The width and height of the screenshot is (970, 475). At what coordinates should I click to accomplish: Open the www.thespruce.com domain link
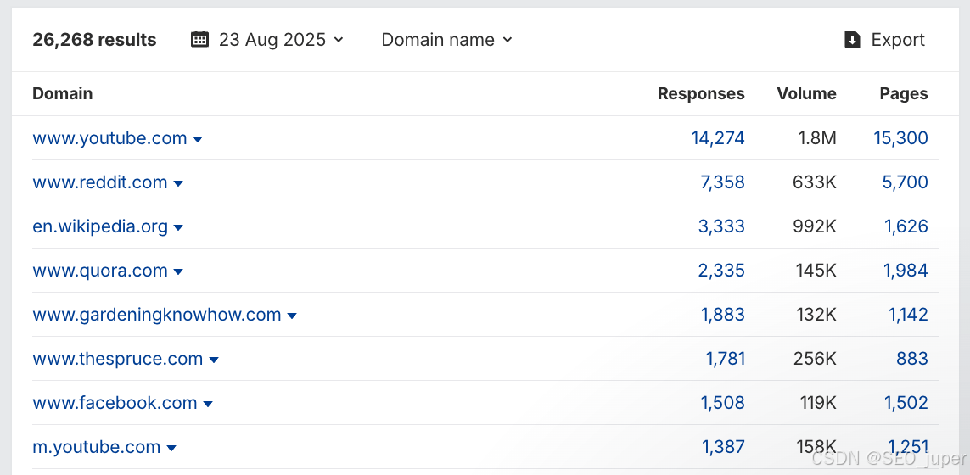pos(118,359)
